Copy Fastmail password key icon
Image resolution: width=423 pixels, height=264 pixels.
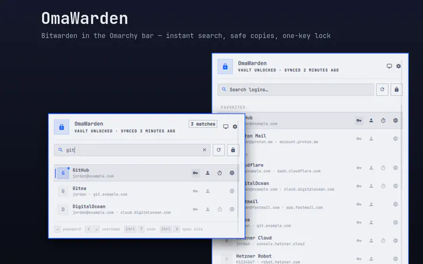(x=359, y=204)
